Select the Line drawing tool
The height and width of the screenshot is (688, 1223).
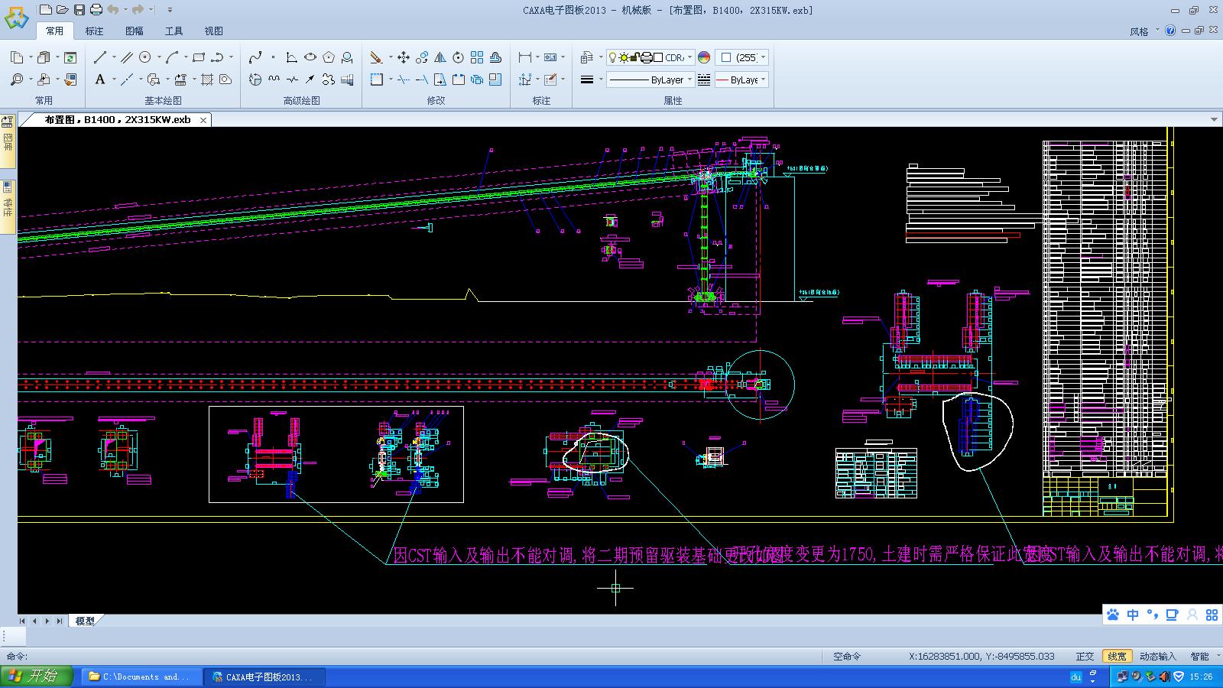tap(100, 57)
